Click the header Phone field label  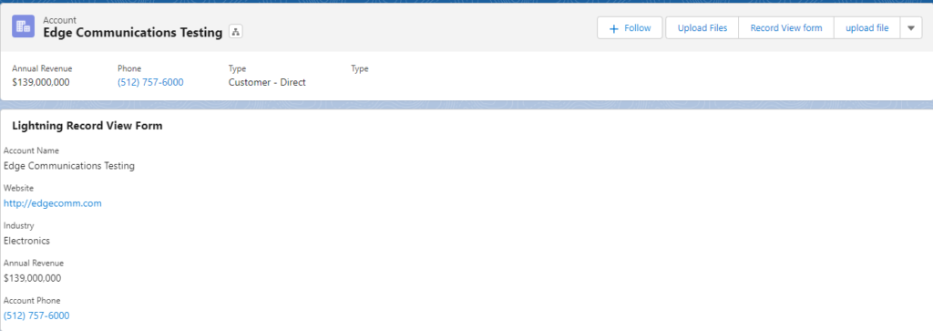pos(129,68)
